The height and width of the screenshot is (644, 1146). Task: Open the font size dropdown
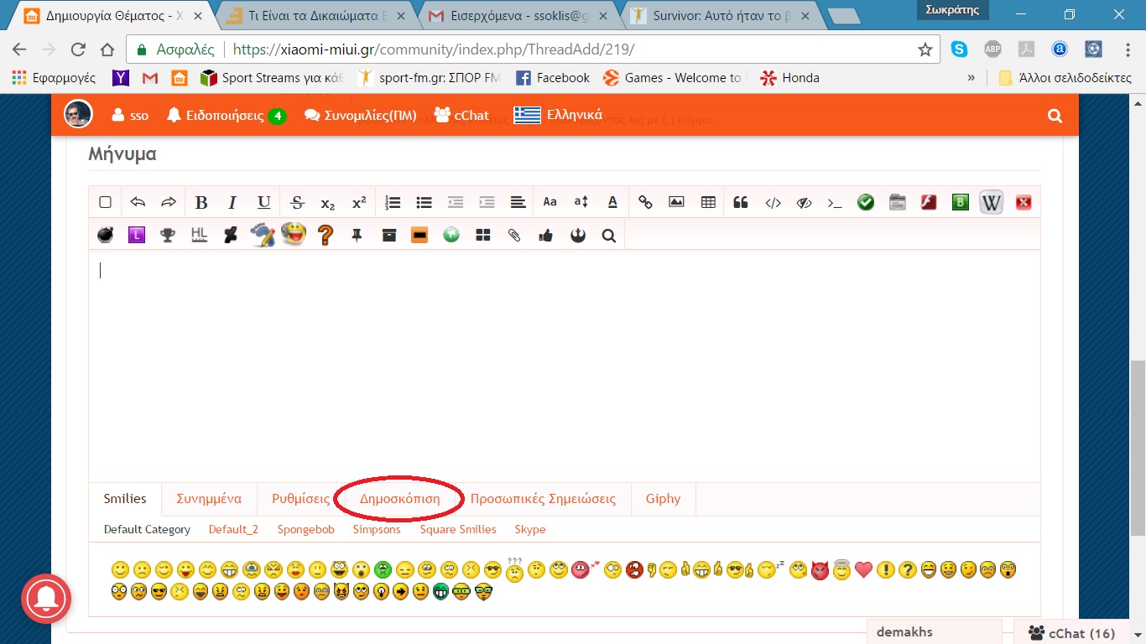pyautogui.click(x=581, y=202)
